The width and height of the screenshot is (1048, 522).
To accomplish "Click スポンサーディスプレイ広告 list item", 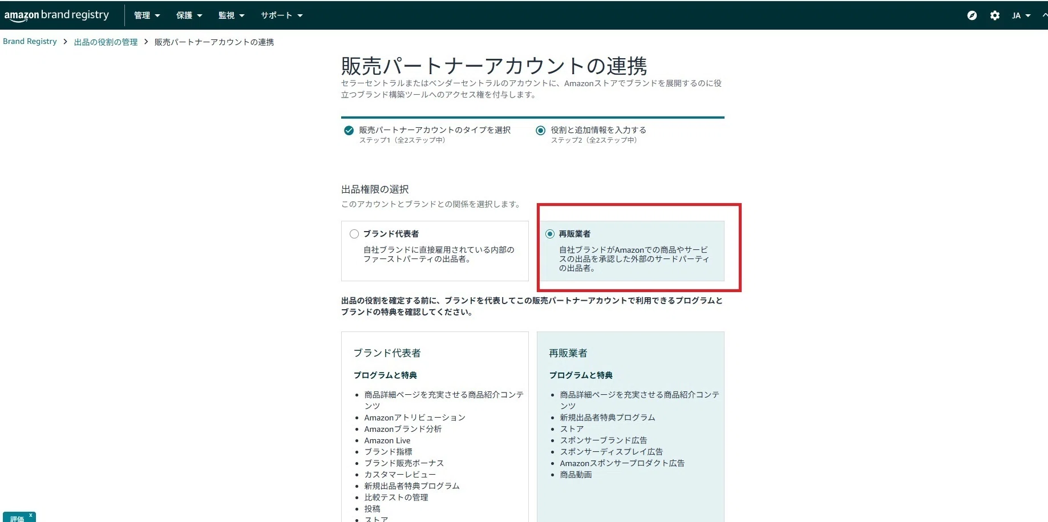I will tap(612, 452).
